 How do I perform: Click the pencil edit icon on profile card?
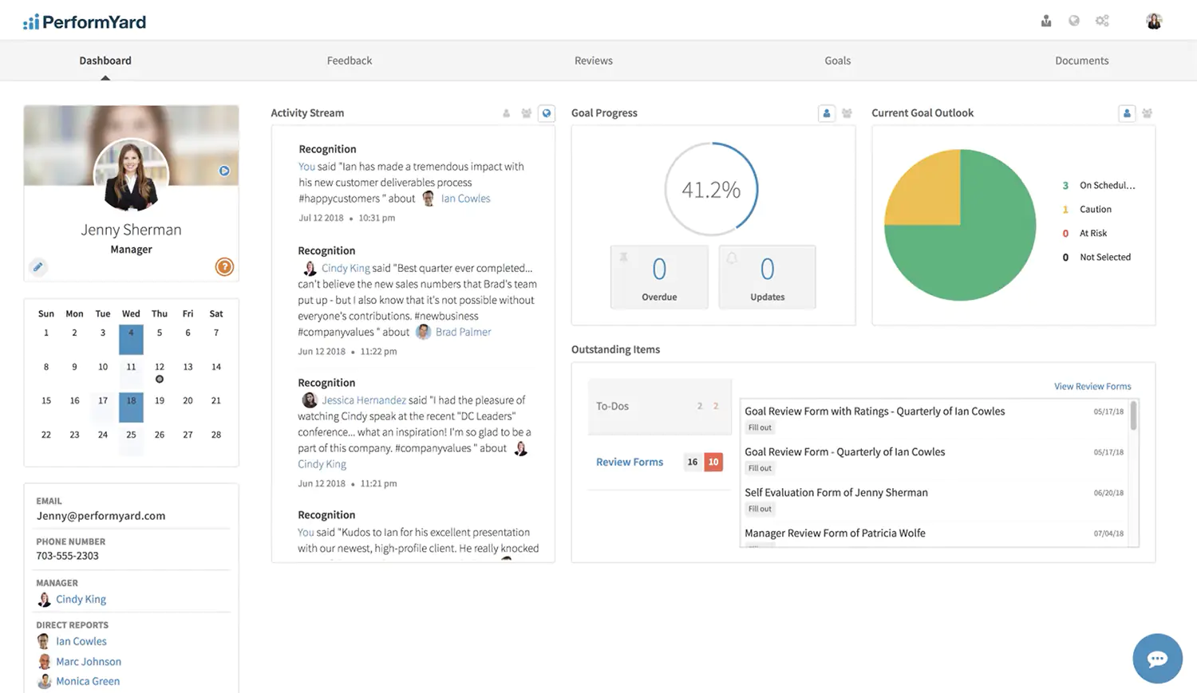point(38,267)
